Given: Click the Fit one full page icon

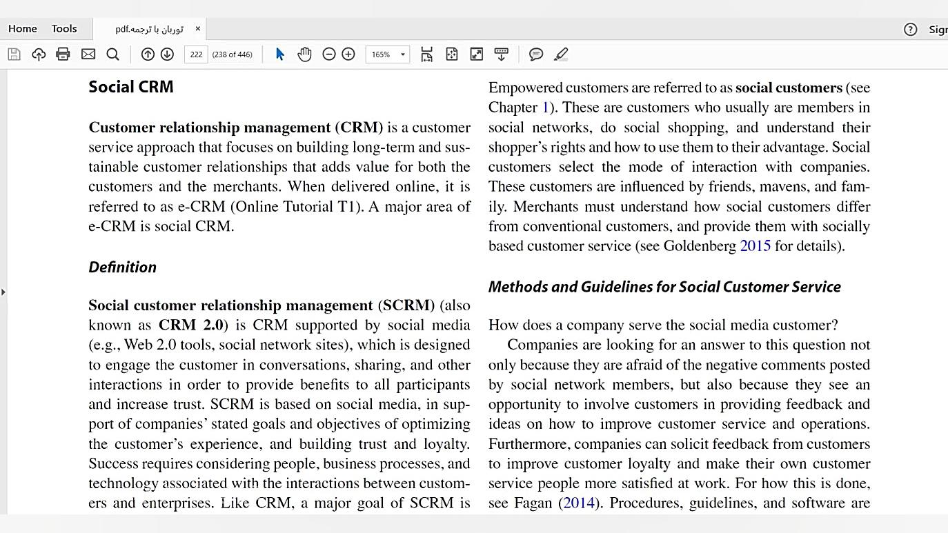Looking at the screenshot, I should 452,54.
